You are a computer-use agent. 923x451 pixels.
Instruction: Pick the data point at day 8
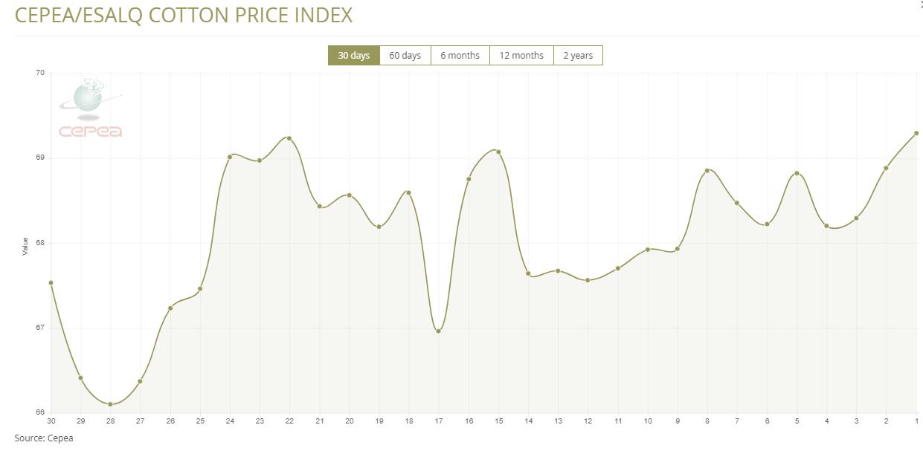click(x=707, y=170)
